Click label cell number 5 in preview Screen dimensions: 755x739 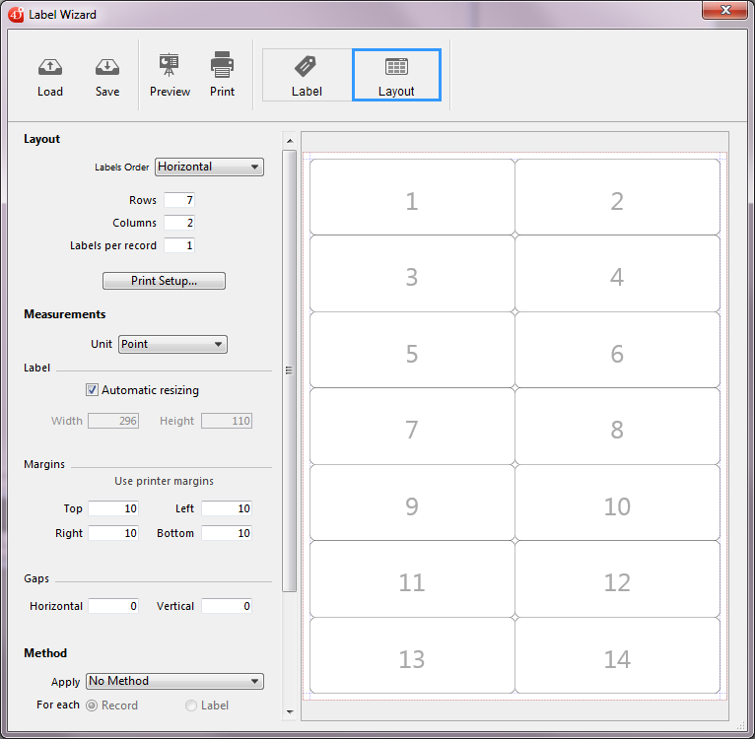pos(412,353)
